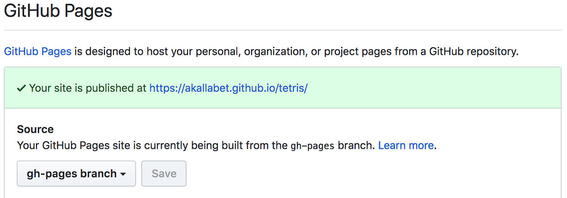Click blank area right of the Save button
Image resolution: width=567 pixels, height=198 pixels.
[x=331, y=173]
